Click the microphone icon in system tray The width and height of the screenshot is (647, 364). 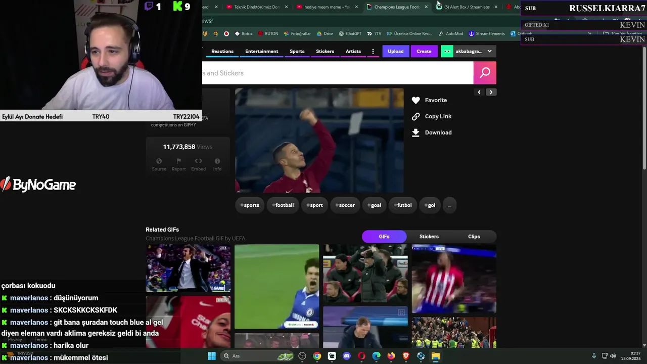tap(594, 356)
